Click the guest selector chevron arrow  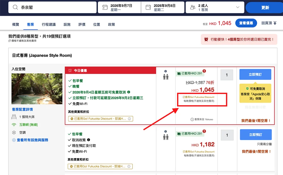(238, 7)
